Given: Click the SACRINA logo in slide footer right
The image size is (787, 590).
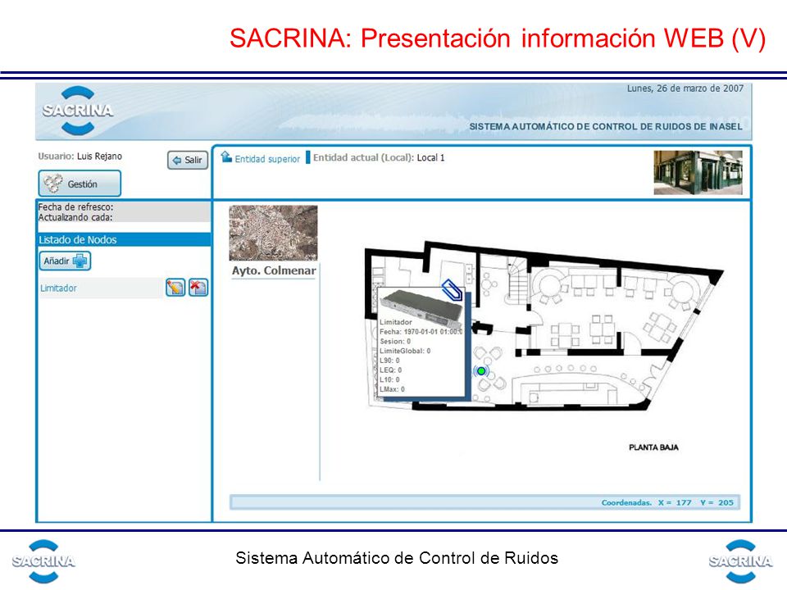Looking at the screenshot, I should point(740,561).
